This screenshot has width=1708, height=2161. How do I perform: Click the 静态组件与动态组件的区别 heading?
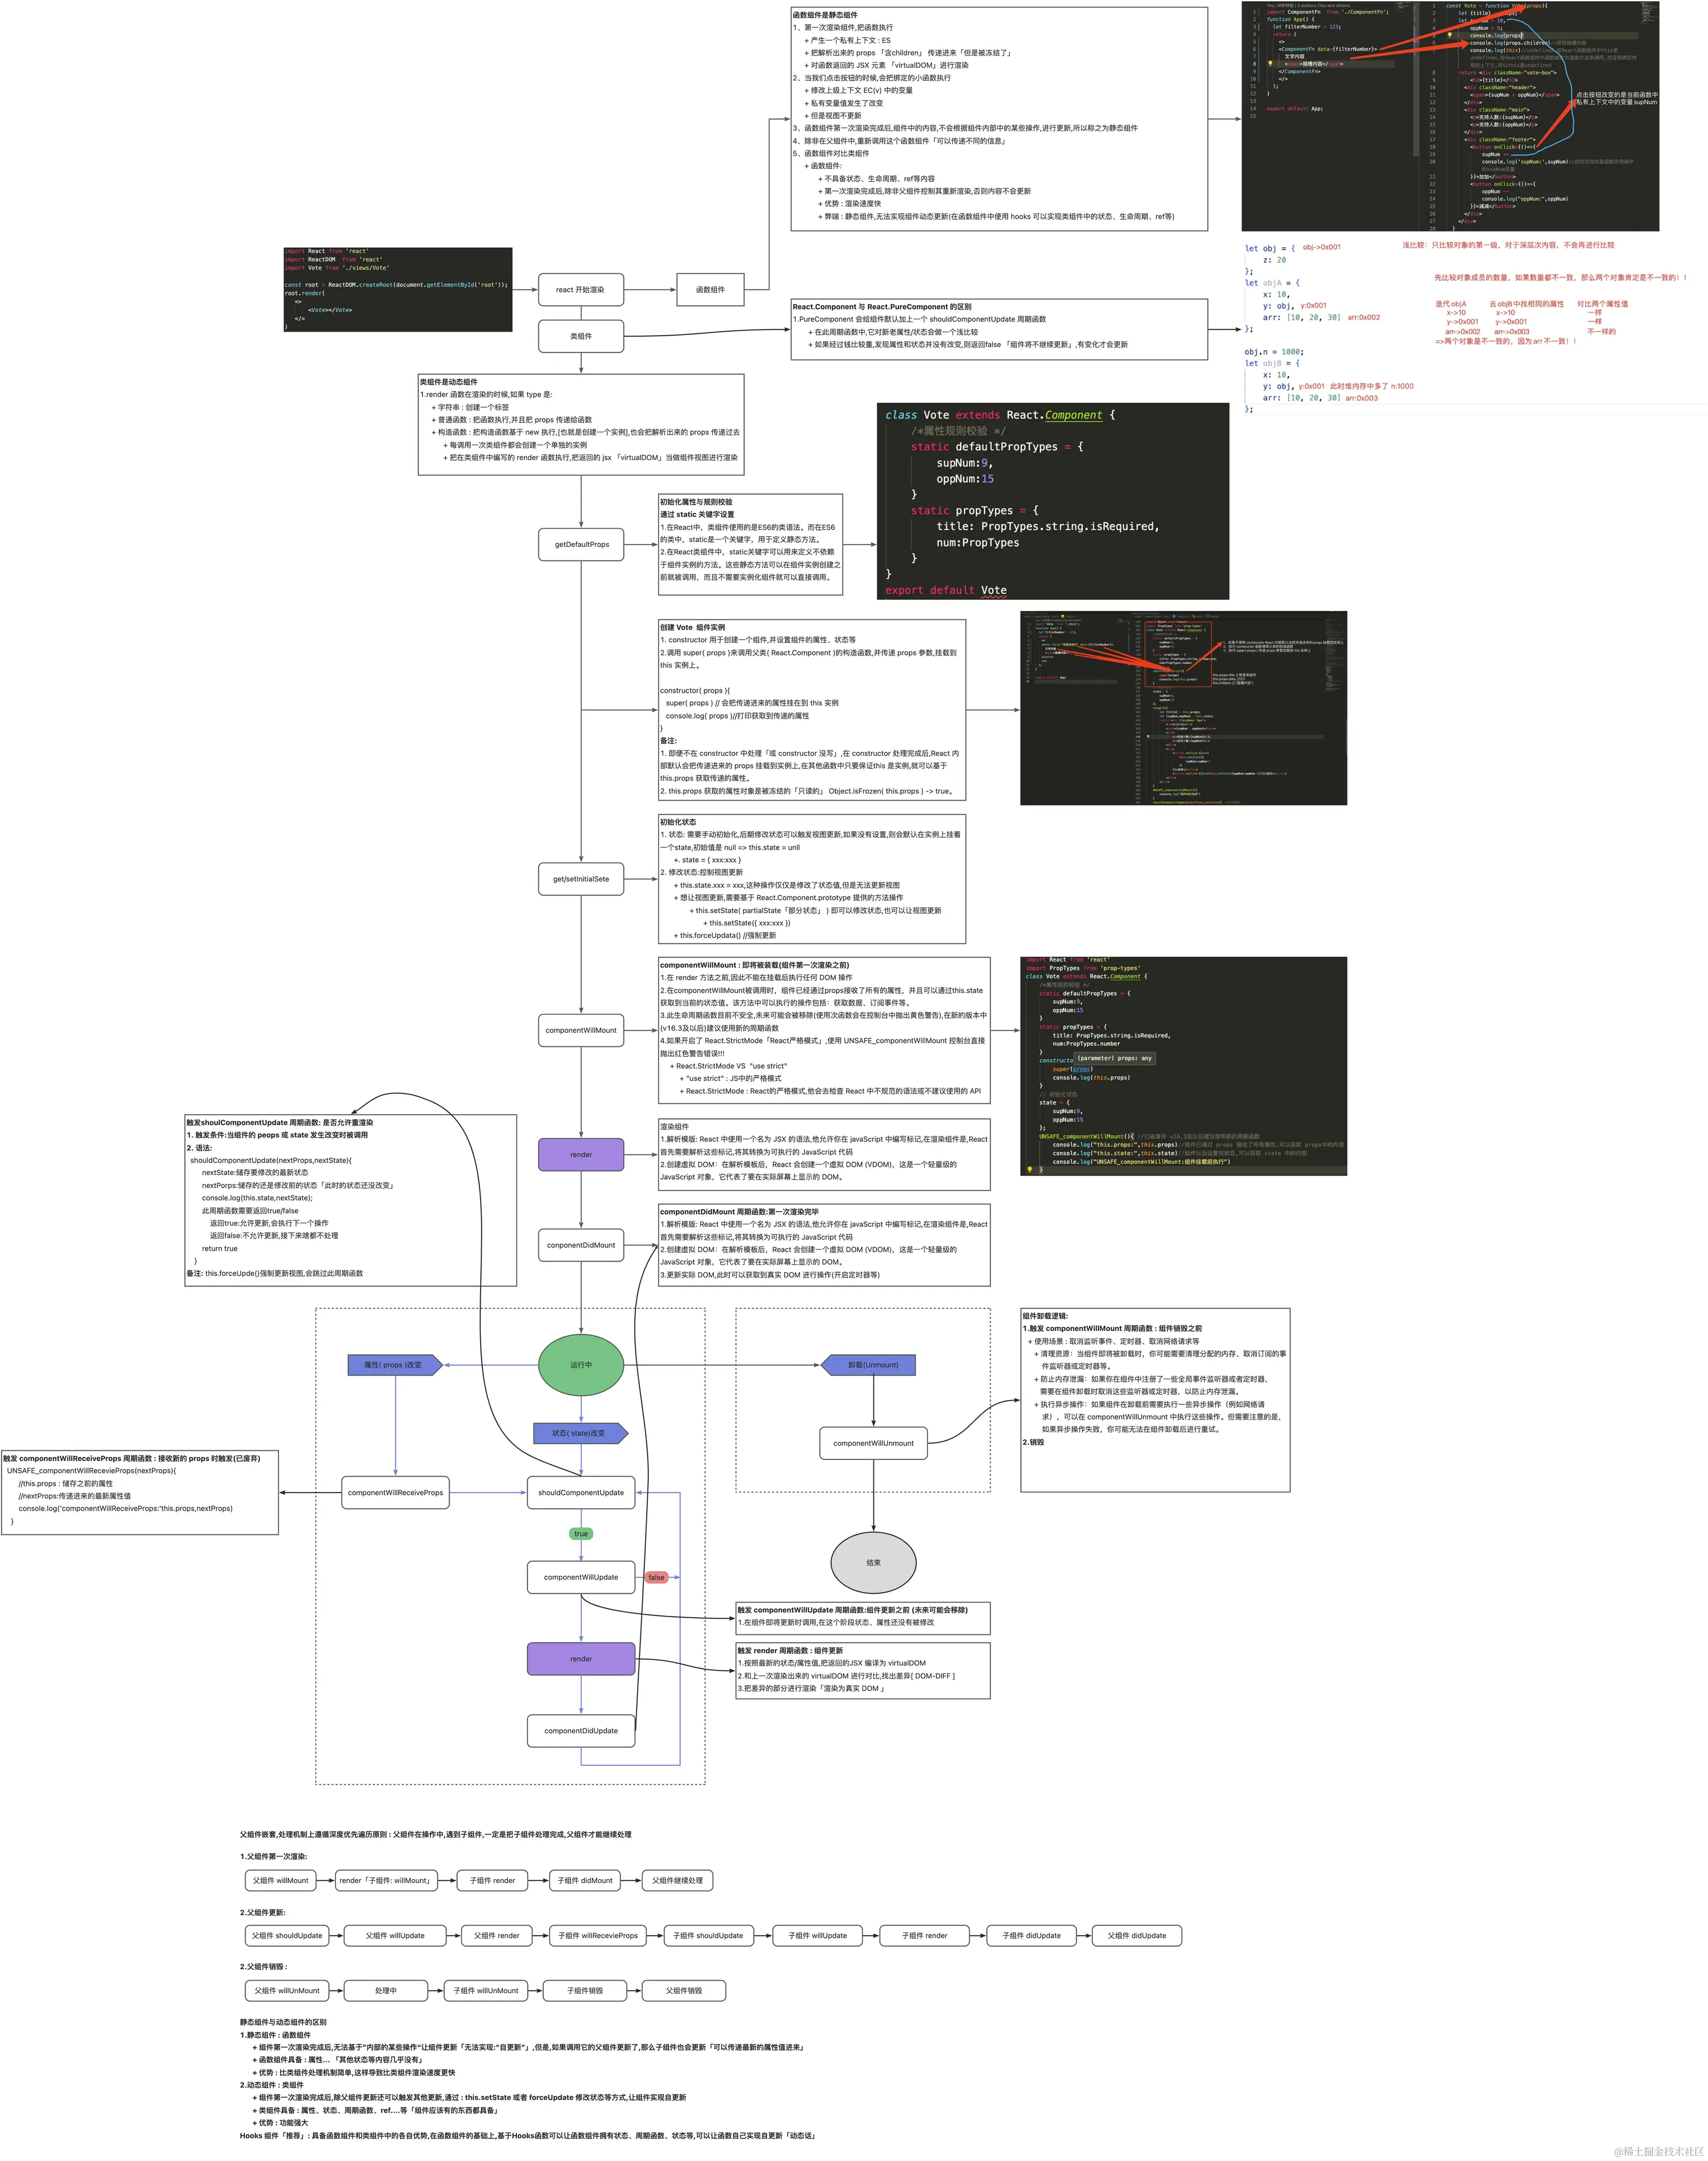(x=283, y=2022)
